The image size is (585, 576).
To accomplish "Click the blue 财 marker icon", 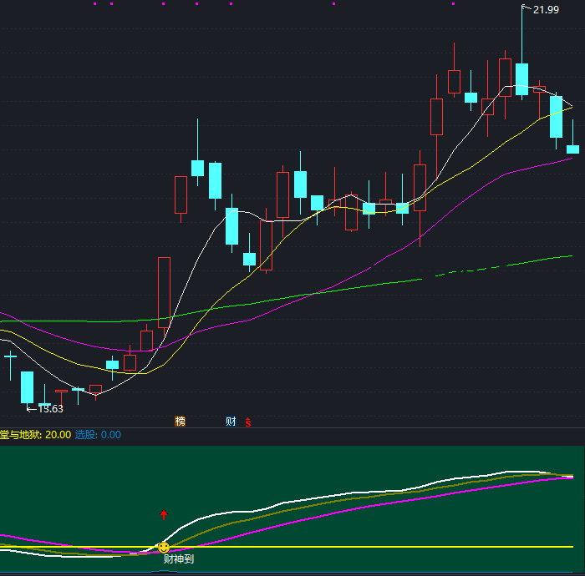I will [x=231, y=422].
